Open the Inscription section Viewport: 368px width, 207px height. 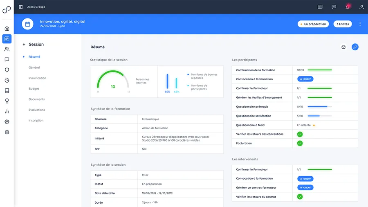coord(36,120)
